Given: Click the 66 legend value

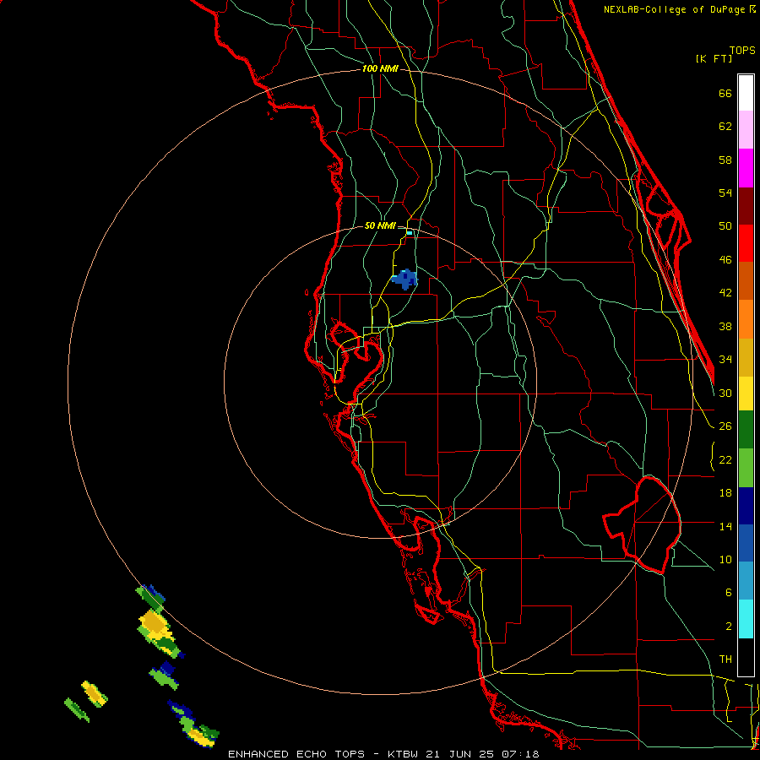Looking at the screenshot, I should pos(725,93).
